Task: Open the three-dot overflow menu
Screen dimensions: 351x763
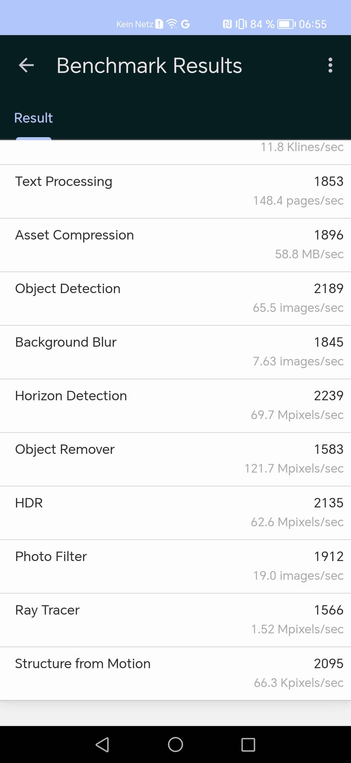Action: coord(330,65)
